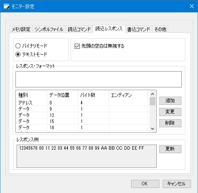The height and width of the screenshot is (193, 198).
Task: Click the 更新 button beside response example
Action: coord(170,149)
